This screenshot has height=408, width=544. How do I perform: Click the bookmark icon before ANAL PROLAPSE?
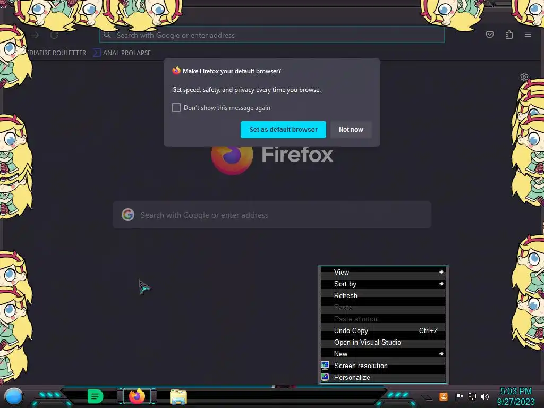point(97,53)
